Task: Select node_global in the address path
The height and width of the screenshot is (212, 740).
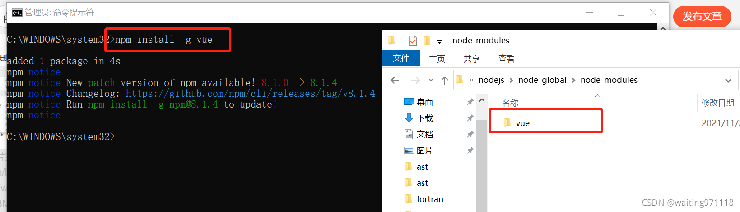Action: [x=542, y=80]
